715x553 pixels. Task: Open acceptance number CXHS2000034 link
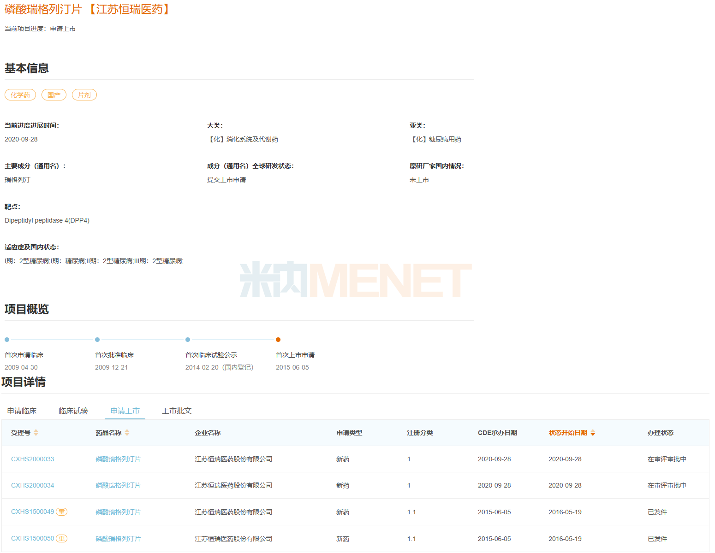(32, 486)
